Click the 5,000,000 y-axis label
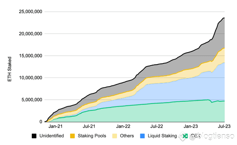The width and height of the screenshot is (237, 145). 32,100
